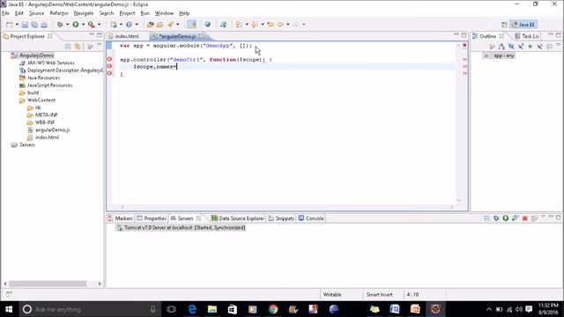This screenshot has height=317, width=564.
Task: Click Project Explorer horizontal scrollbar thumb
Action: [x=48, y=284]
